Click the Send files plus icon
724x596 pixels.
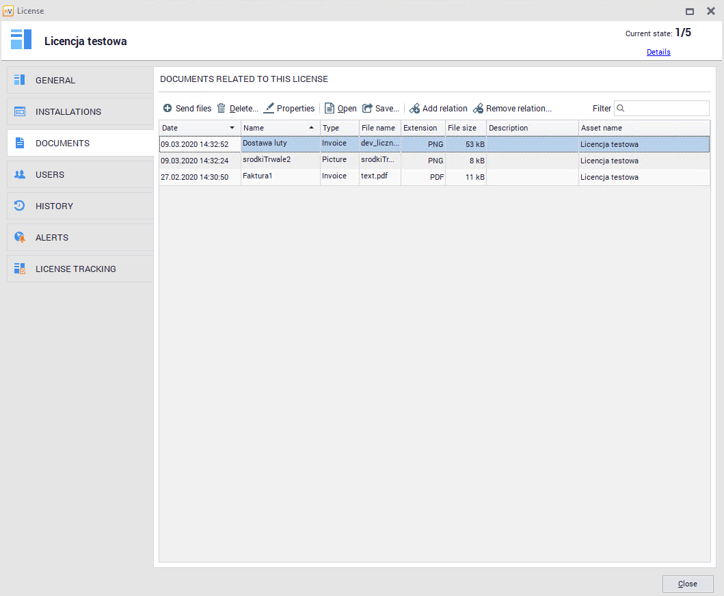tap(167, 109)
